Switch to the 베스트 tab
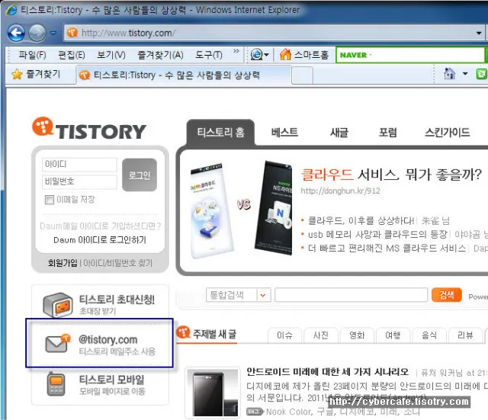Image resolution: width=488 pixels, height=420 pixels. point(284,133)
